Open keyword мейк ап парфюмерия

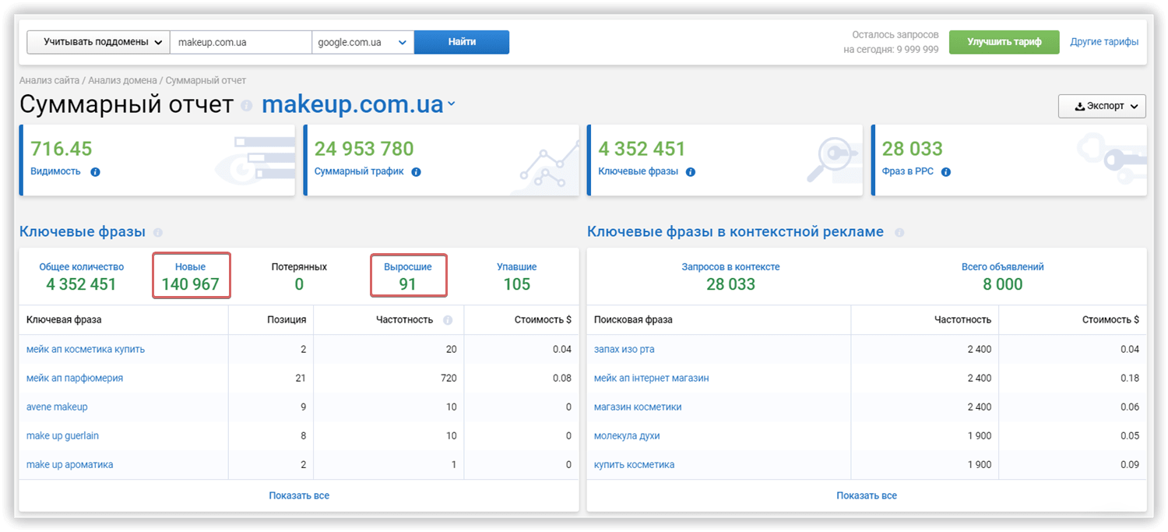tap(75, 378)
